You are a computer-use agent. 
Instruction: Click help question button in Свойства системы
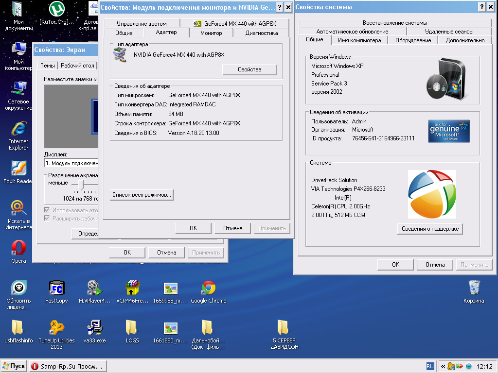click(x=482, y=7)
